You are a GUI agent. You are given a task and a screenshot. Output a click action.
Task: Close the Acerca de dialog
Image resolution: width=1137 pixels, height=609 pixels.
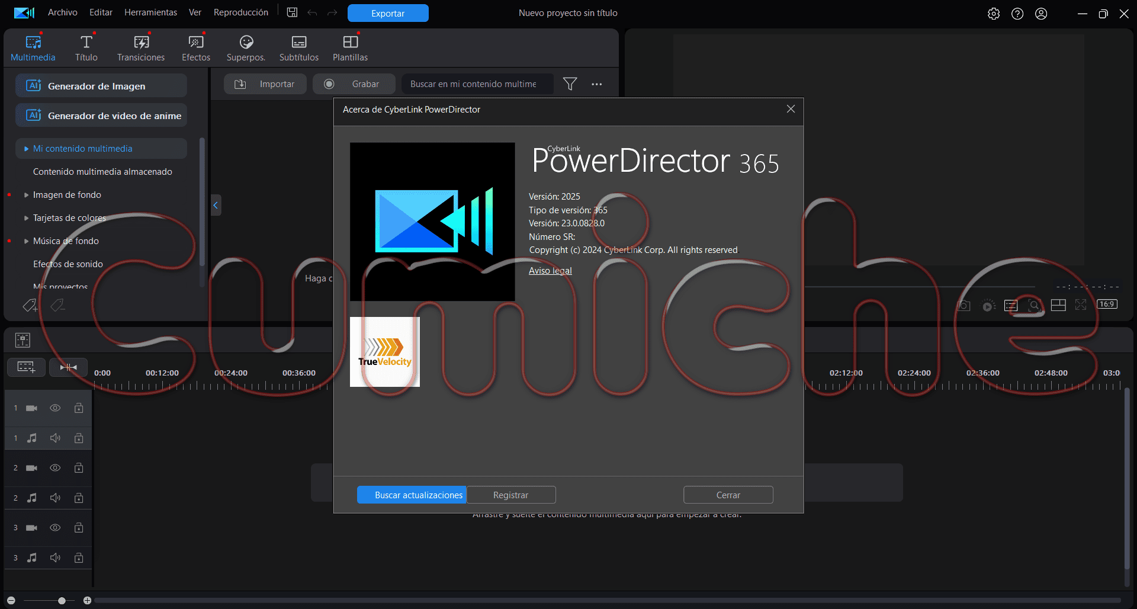pos(791,109)
